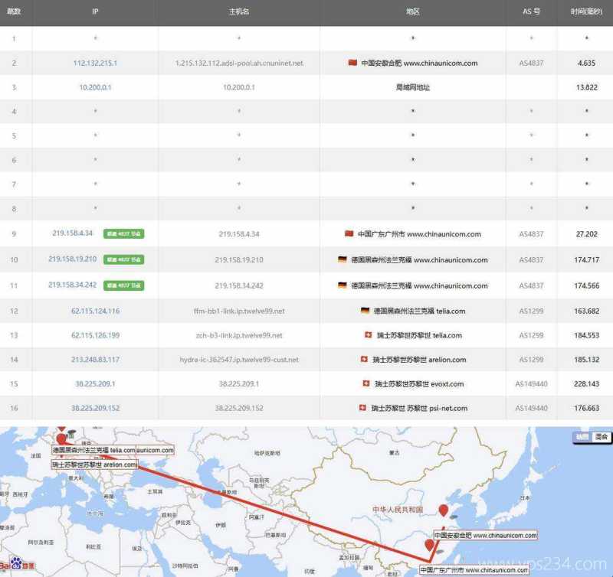Viewport: 613px width, 577px height.
Task: Click the German flag next to telia.com Frankfurt
Action: click(365, 311)
